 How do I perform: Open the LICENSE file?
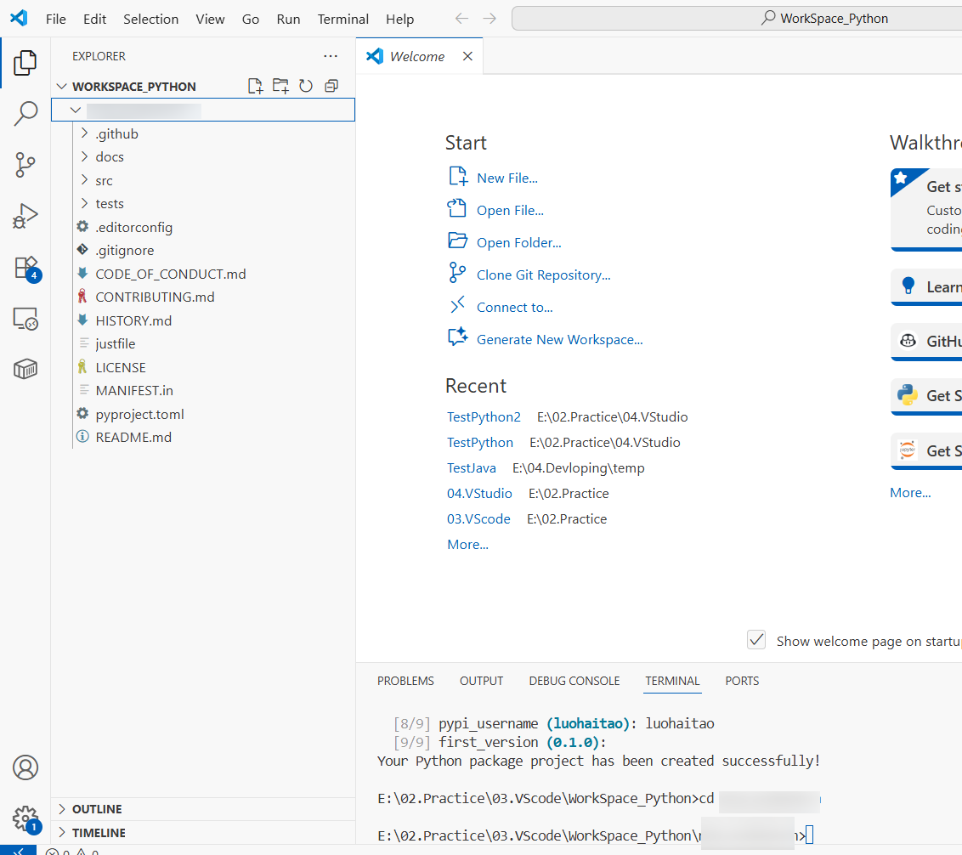[x=121, y=367]
